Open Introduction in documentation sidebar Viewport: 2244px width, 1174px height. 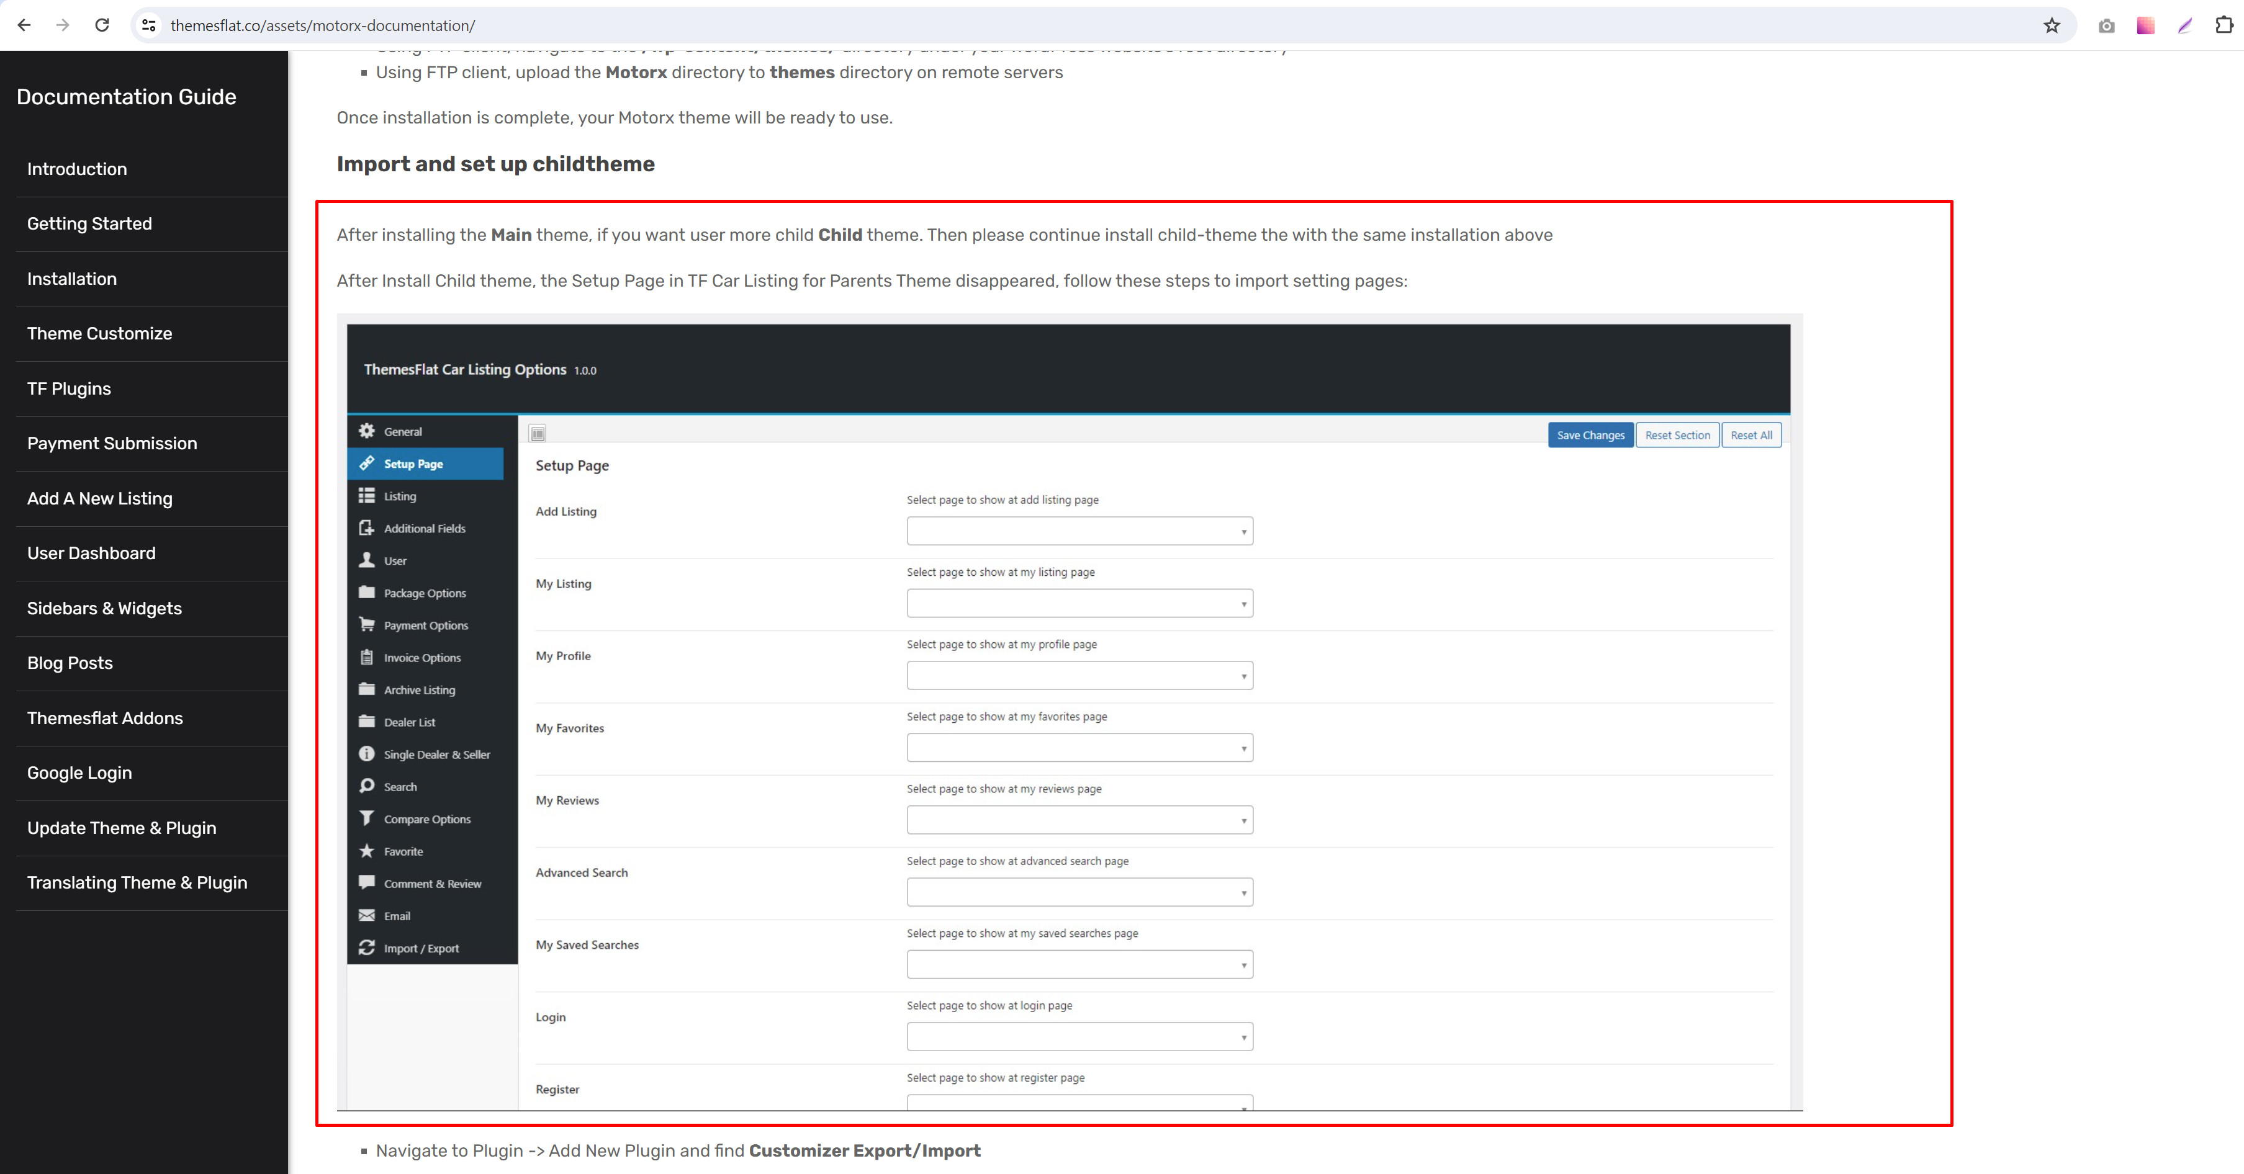point(76,169)
